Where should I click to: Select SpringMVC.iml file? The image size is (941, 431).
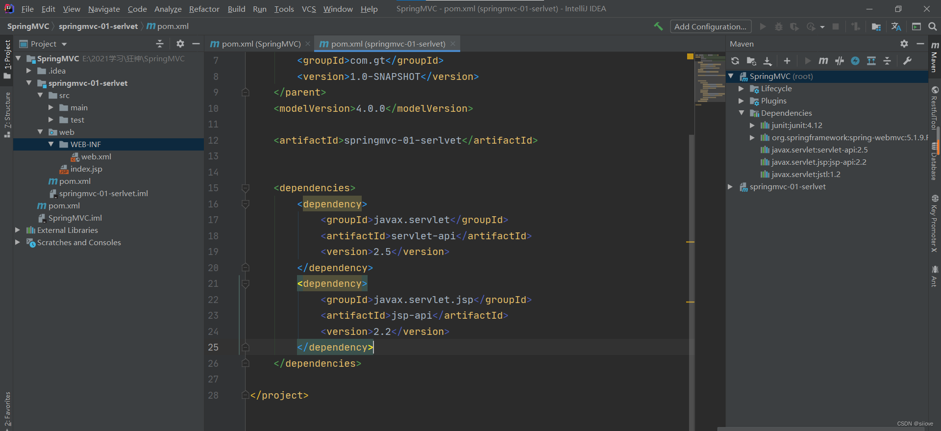click(x=75, y=218)
